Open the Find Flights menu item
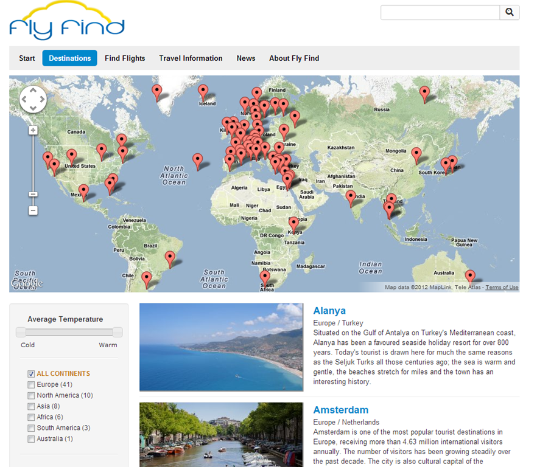Screen dimensions: 537x467 pos(125,58)
